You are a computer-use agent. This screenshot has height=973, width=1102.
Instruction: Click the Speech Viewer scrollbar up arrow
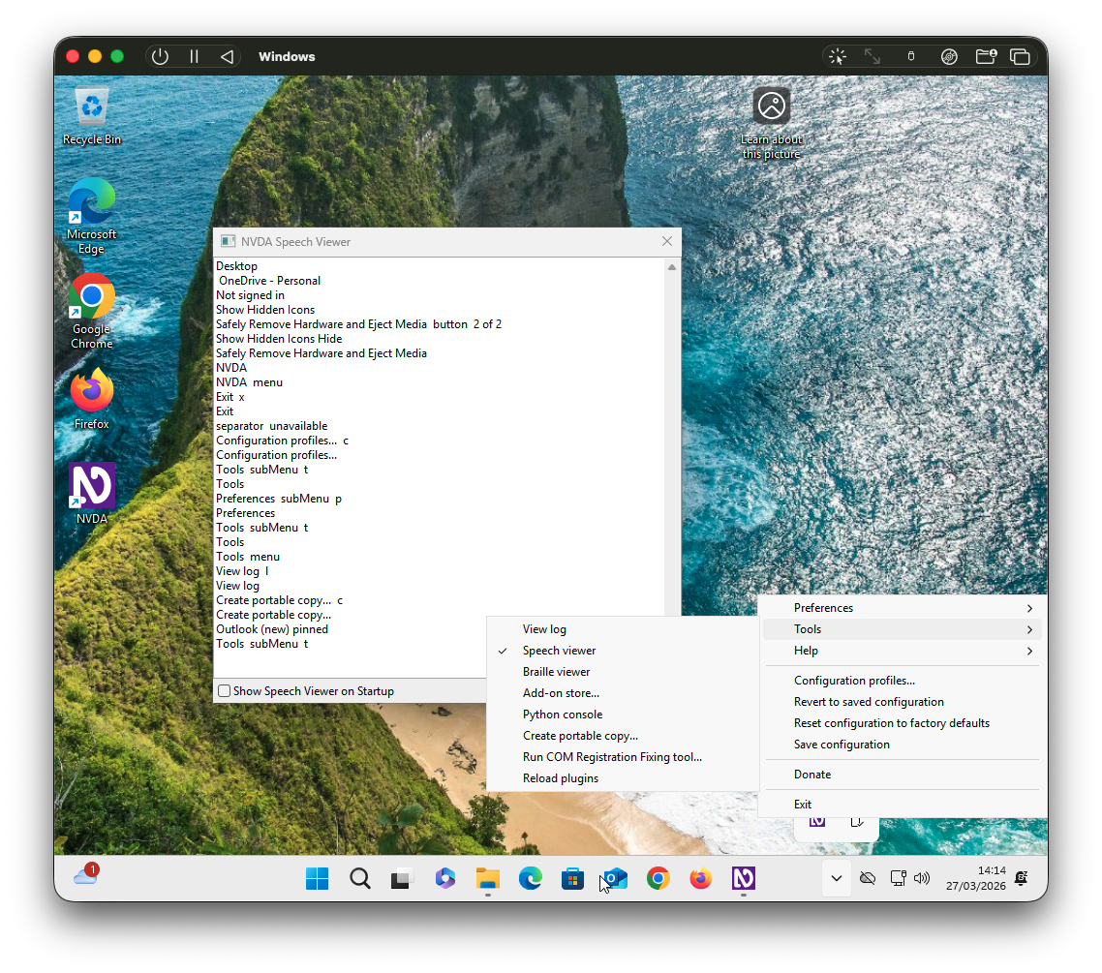(x=672, y=267)
